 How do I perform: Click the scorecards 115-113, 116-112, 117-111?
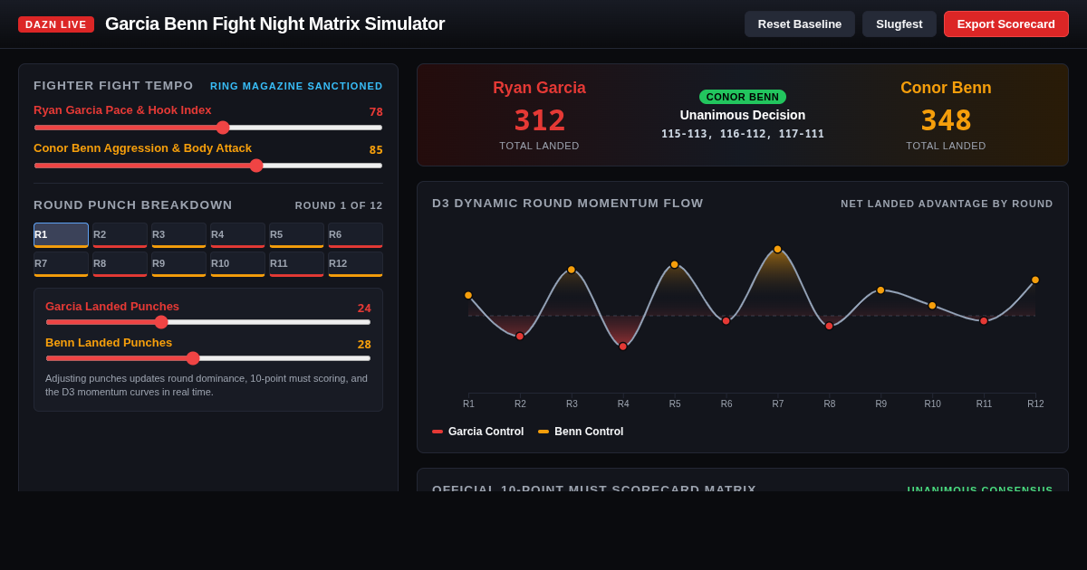[x=743, y=134]
